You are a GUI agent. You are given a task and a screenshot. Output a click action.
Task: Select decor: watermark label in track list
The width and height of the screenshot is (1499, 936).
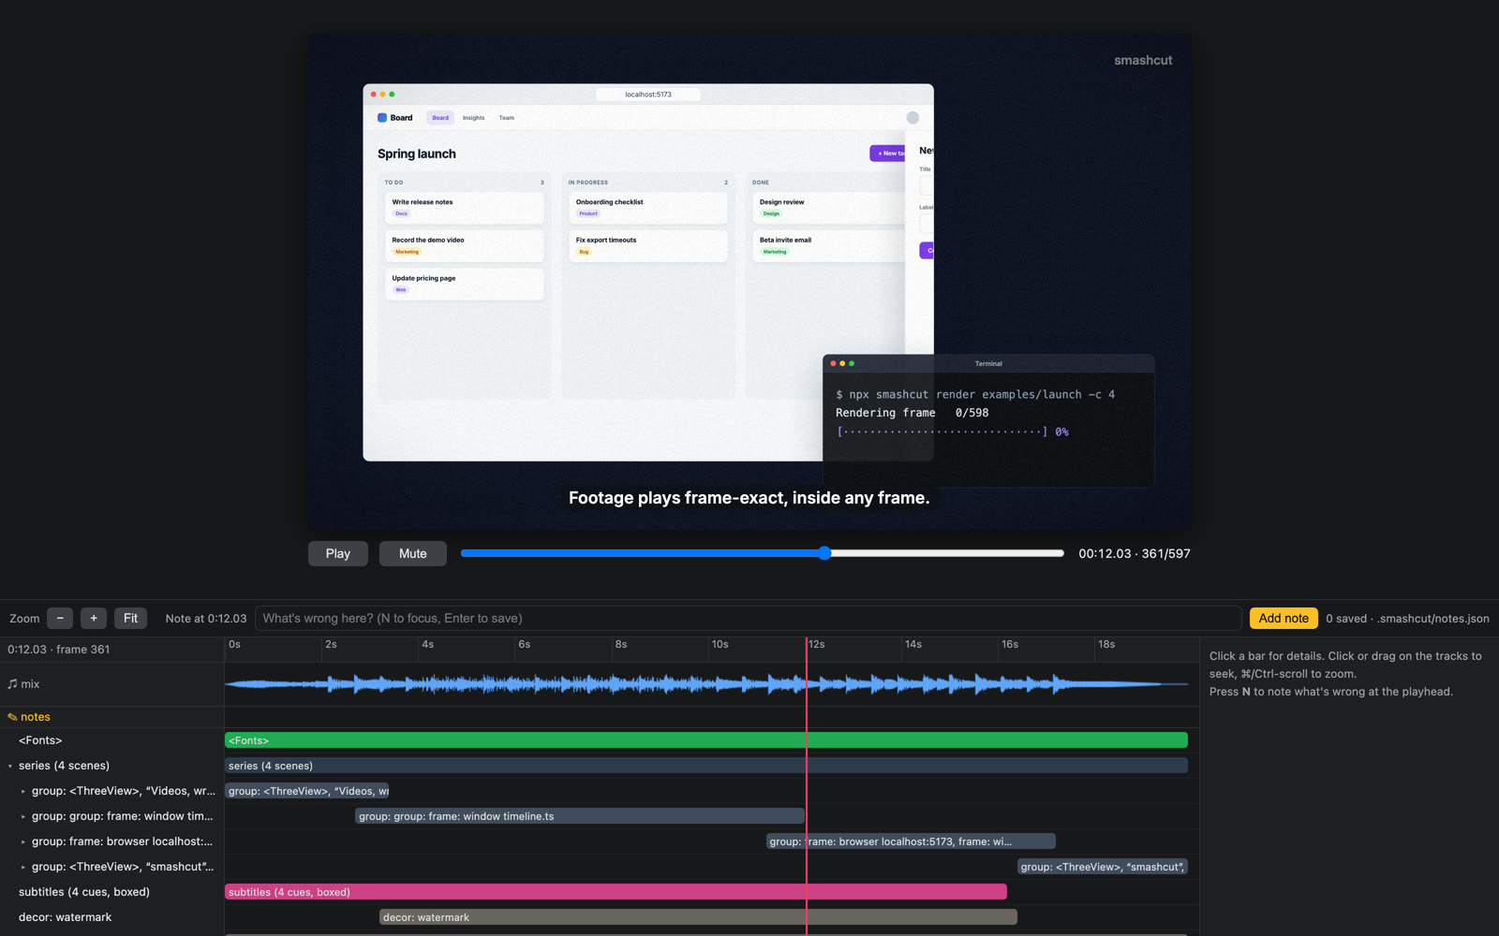pos(65,917)
